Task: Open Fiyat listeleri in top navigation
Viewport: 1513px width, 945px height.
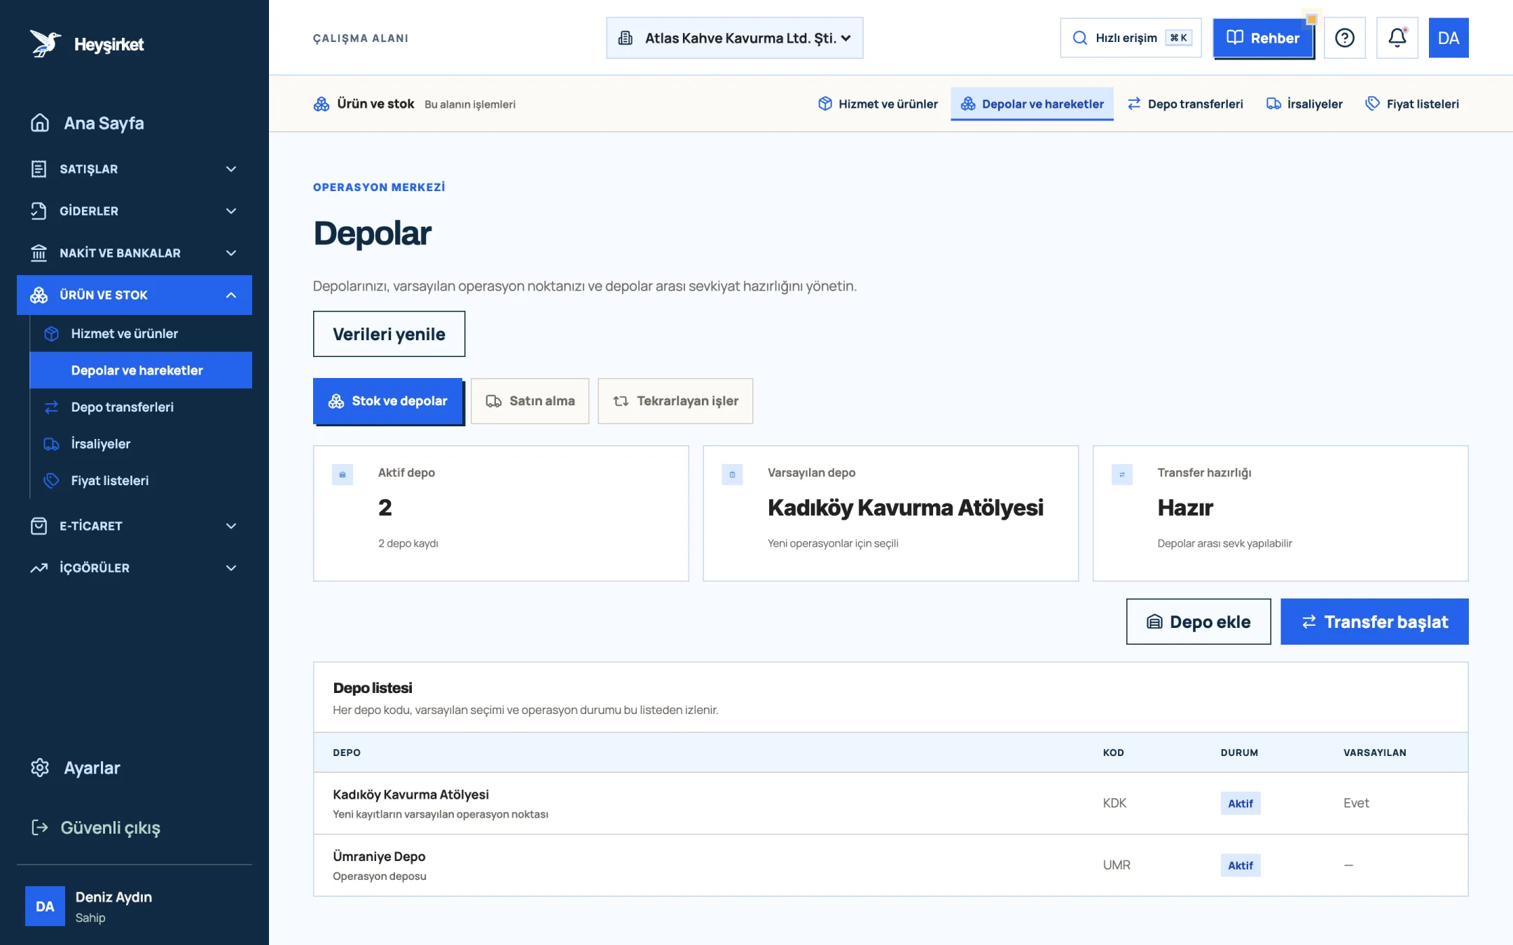Action: coord(1412,104)
